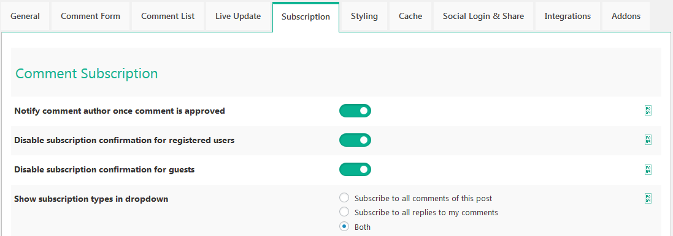Open the Comment Form tab
This screenshot has height=236, width=673.
click(90, 17)
